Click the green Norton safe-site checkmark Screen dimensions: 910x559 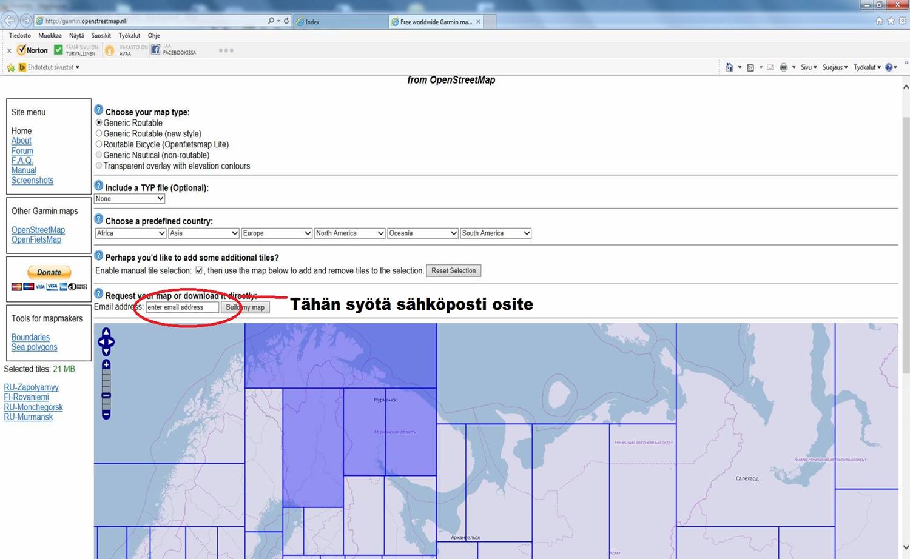click(58, 50)
